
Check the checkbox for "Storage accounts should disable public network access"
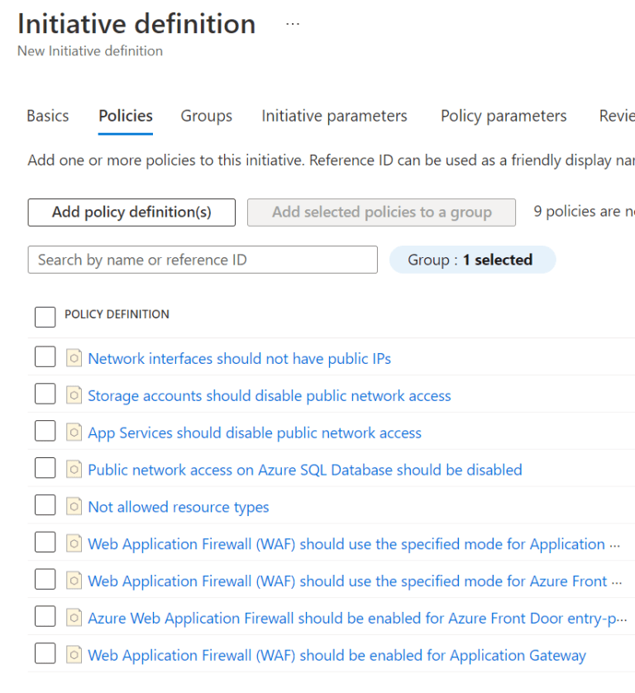45,394
